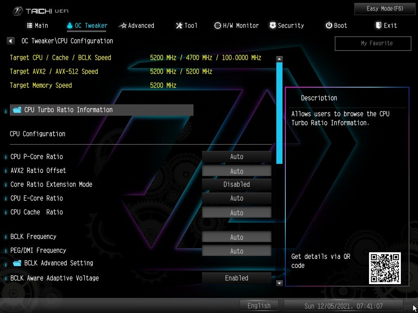
Task: Open CPU E-Core Ratio Auto dropdown
Action: [x=236, y=198]
